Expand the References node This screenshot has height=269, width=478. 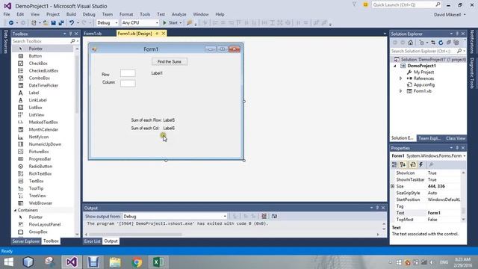[400, 78]
